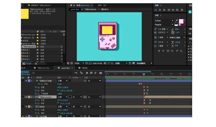Viewport: 216px width, 127px height.
Task: Click the current time 0:00:04:02 in viewer footer
Action: 97,63
